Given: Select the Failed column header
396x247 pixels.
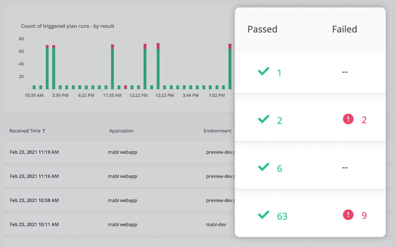Looking at the screenshot, I should point(344,29).
